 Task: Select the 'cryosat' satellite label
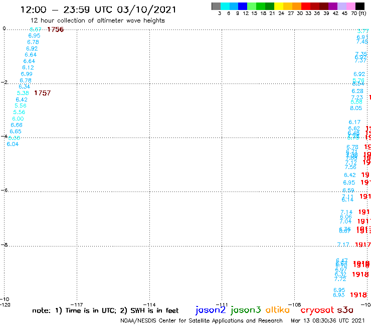click(x=317, y=310)
